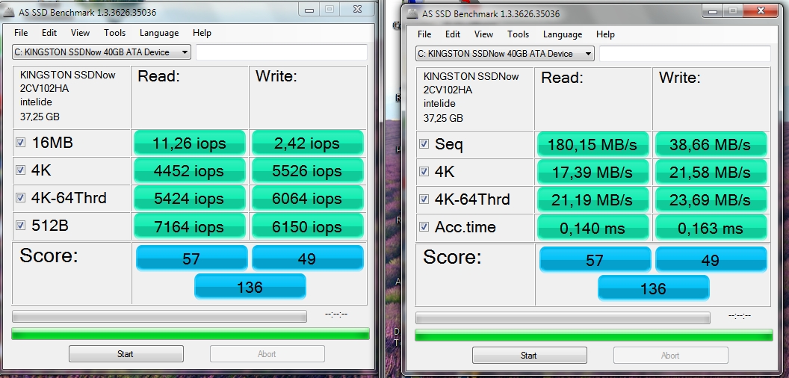Click the 7164 iops read result
The image size is (789, 378).
pyautogui.click(x=189, y=226)
